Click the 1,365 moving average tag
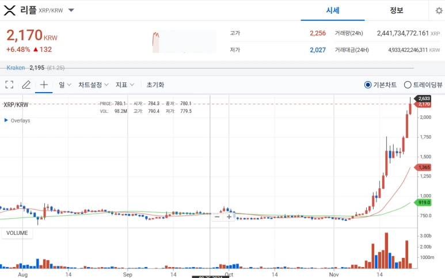 pyautogui.click(x=424, y=167)
